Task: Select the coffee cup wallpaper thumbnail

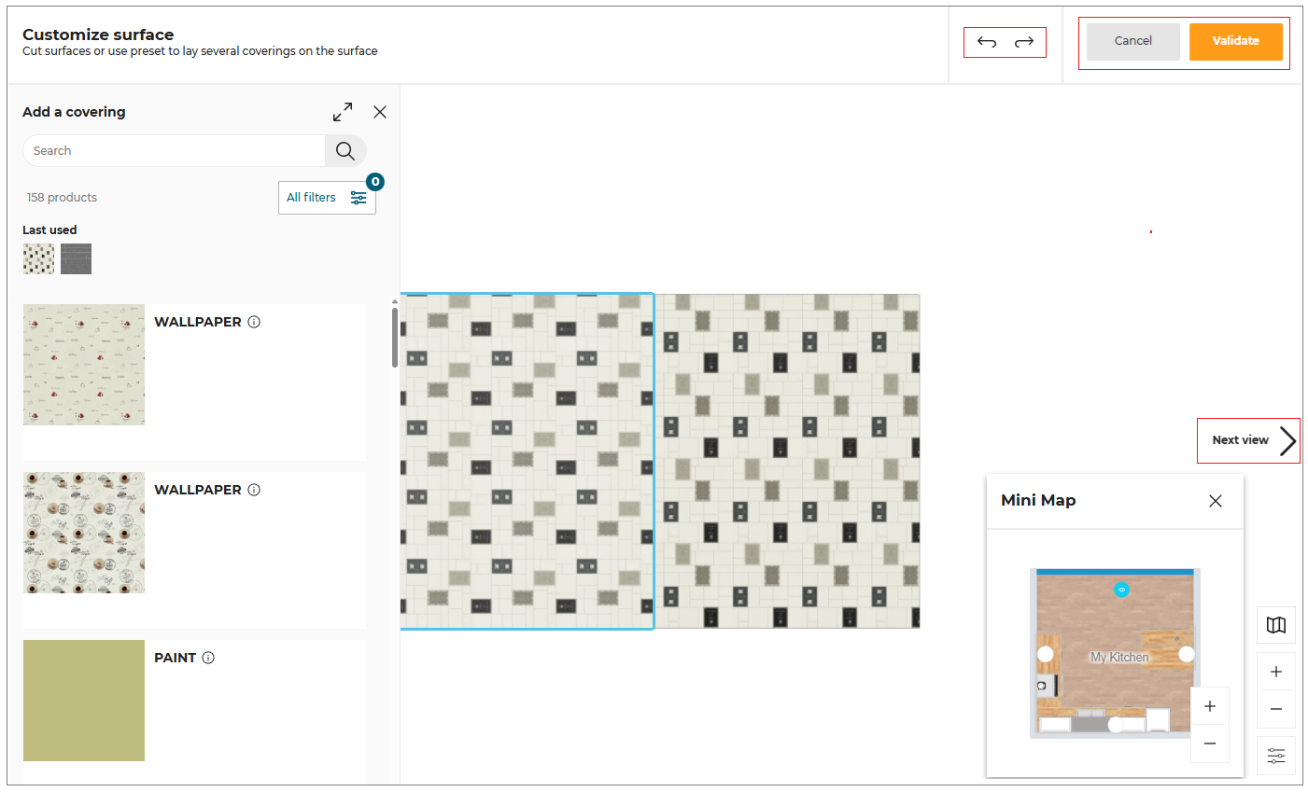Action: pyautogui.click(x=84, y=533)
